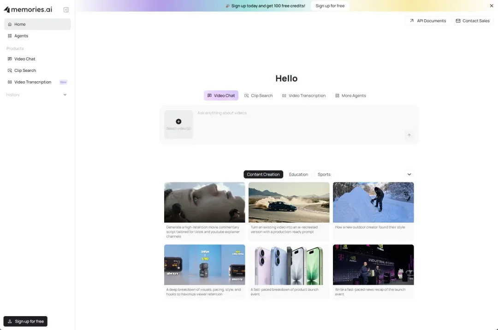Toggle the Content Creation category pill
This screenshot has height=330, width=498.
point(263,174)
